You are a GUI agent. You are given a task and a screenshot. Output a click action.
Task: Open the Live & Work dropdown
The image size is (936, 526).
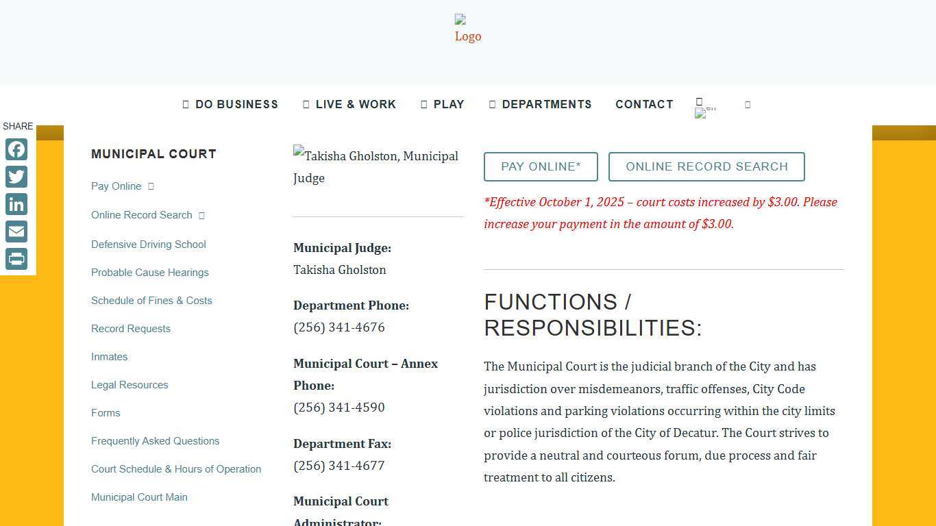(x=349, y=105)
